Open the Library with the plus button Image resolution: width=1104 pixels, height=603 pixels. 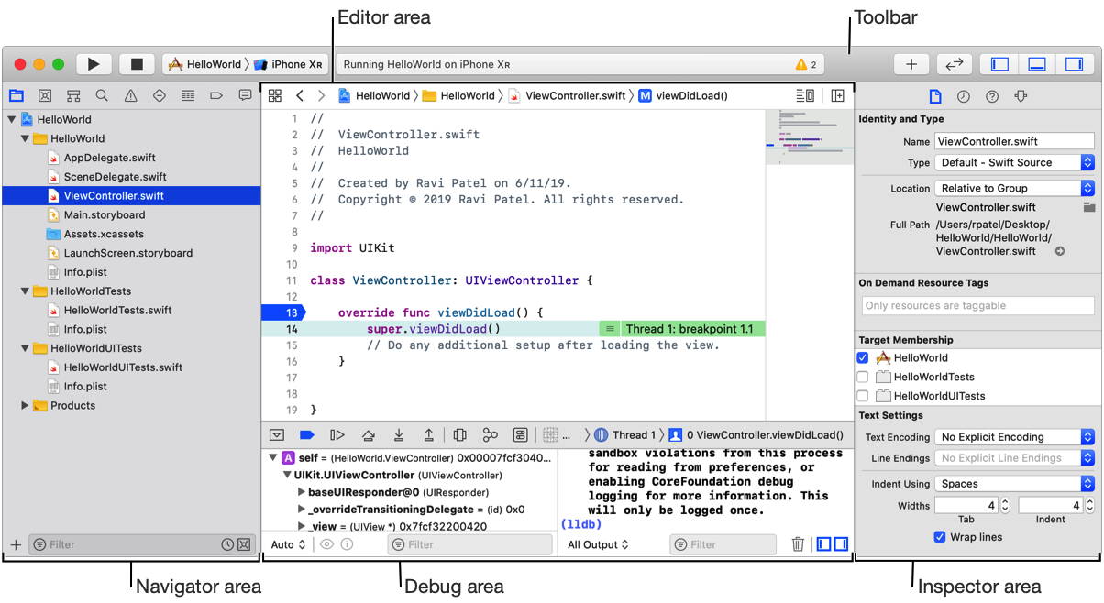click(x=911, y=64)
